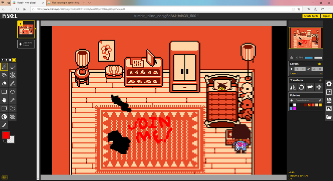This screenshot has width=333, height=181.
Task: Select the paint-all-same-color bucket tool
Action: [13, 75]
